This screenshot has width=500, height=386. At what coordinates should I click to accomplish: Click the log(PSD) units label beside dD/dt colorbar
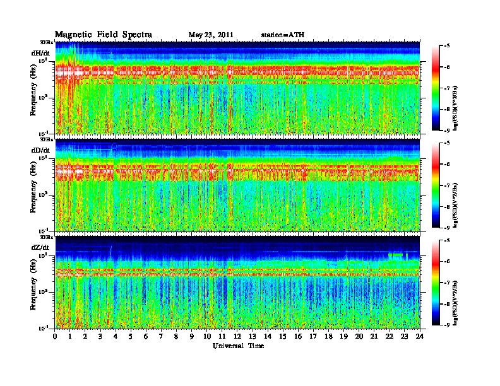pyautogui.click(x=456, y=205)
